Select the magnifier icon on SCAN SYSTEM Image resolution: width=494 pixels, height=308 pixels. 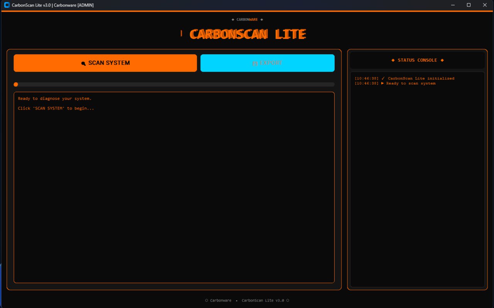83,63
